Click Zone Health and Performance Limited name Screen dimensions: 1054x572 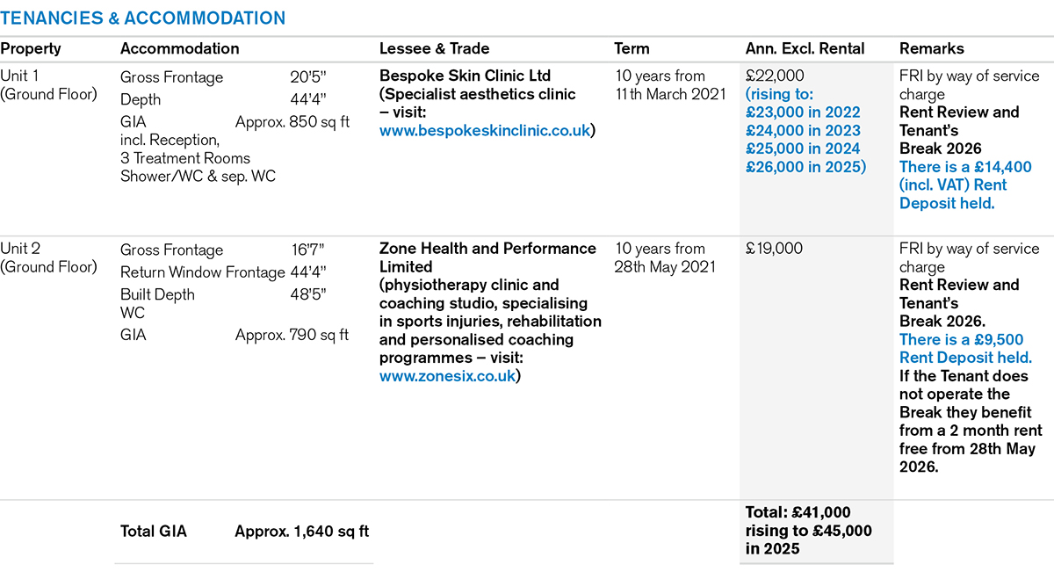[487, 257]
